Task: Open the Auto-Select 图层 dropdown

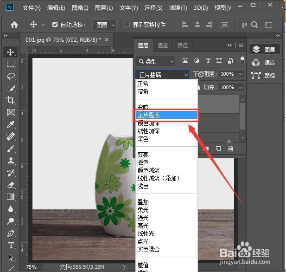Action: [x=104, y=25]
